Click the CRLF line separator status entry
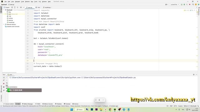Screen dimensions: 200x112 (171, 106)
